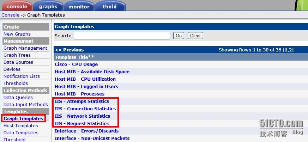Open Interface - Errors/Discards template

(87, 131)
